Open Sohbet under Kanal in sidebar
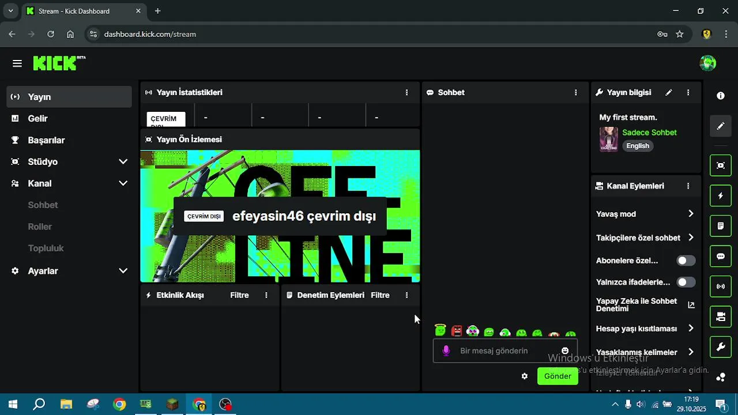This screenshot has width=738, height=415. (43, 205)
